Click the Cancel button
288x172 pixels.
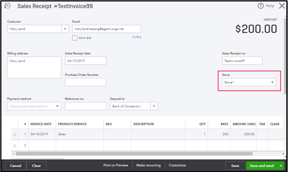click(16, 166)
